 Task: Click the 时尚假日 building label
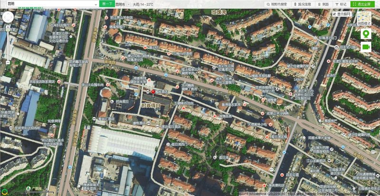coord(151,105)
